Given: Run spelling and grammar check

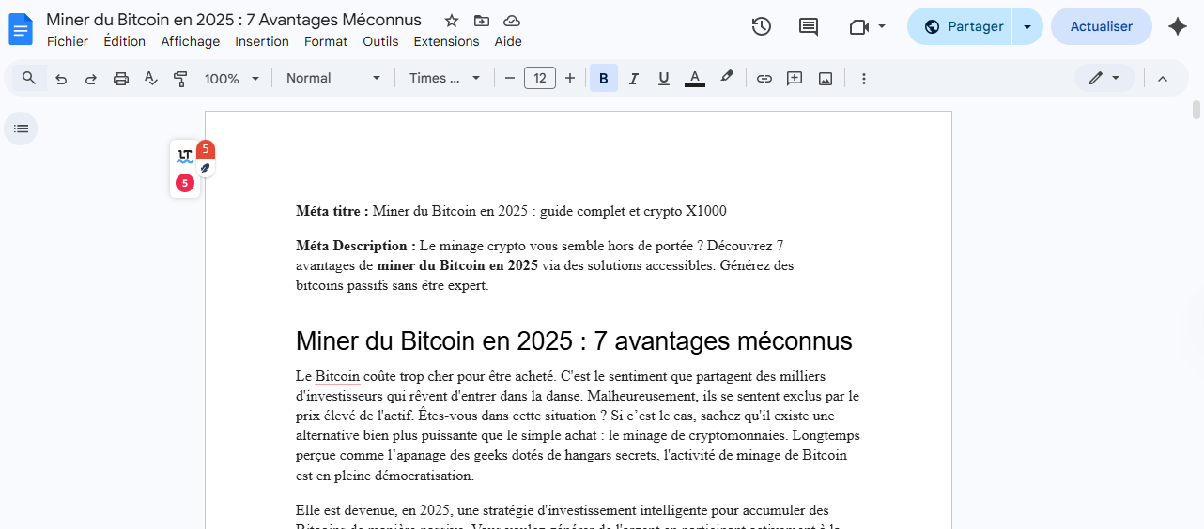Looking at the screenshot, I should point(151,79).
